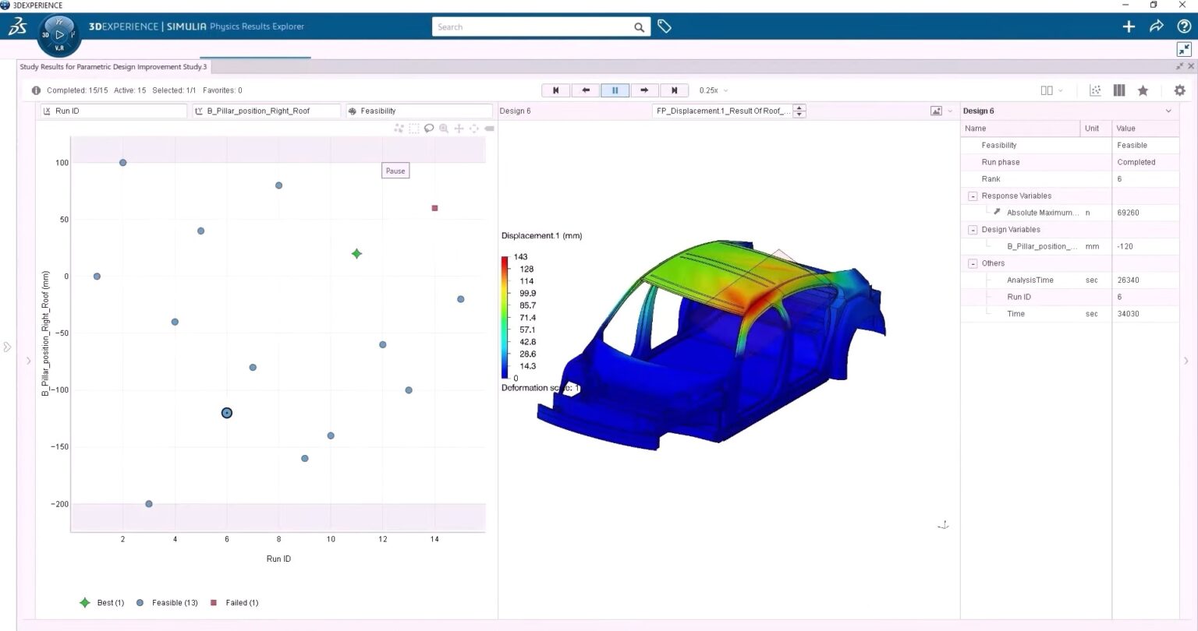Click the rectangle selection icon above the chart
This screenshot has height=631, width=1198.
[x=415, y=128]
